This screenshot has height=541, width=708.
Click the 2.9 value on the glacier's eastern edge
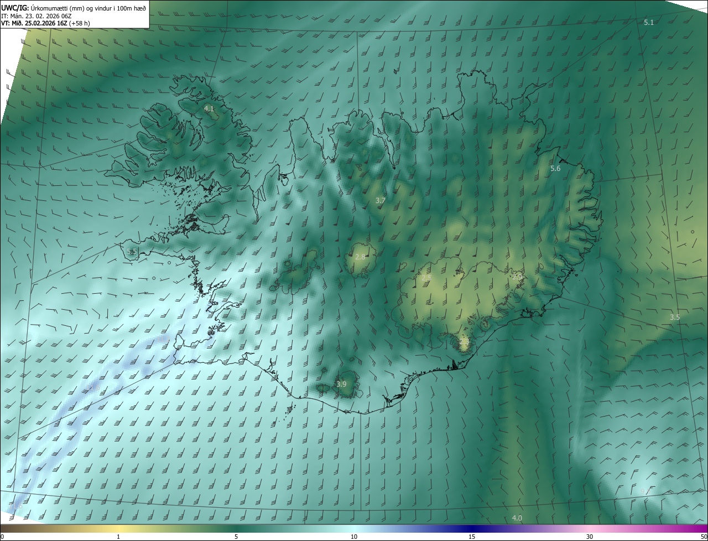pyautogui.click(x=517, y=277)
